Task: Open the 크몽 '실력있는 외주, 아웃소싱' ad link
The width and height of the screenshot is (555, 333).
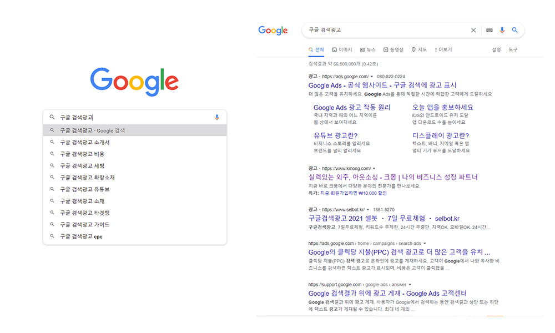Action: [393, 177]
